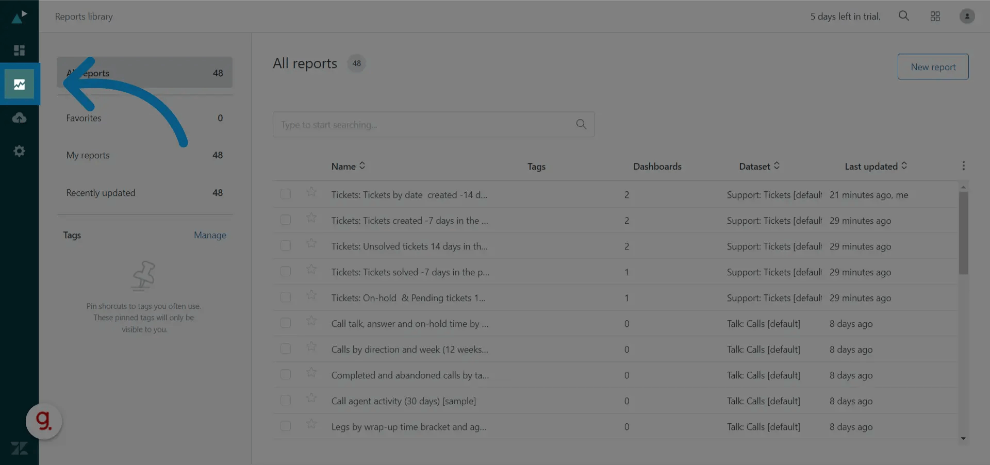Check the box for Calls by direction and week

click(286, 349)
